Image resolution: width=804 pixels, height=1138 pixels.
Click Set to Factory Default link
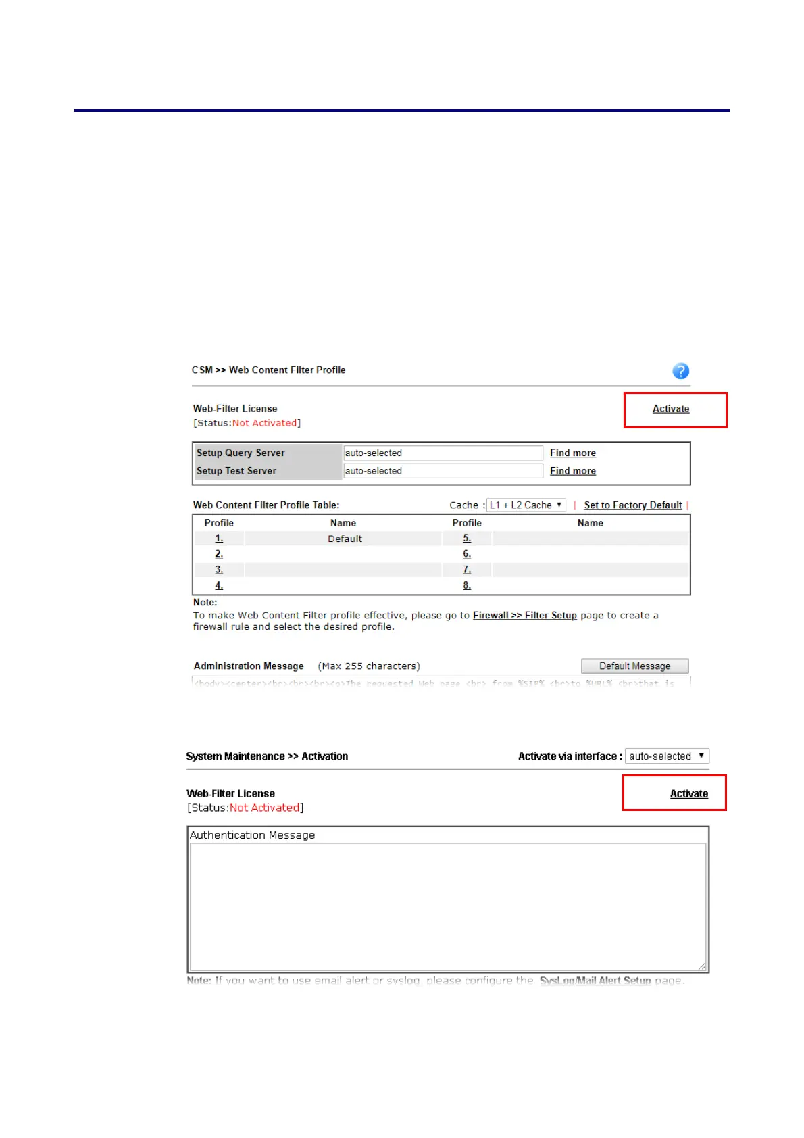coord(633,505)
